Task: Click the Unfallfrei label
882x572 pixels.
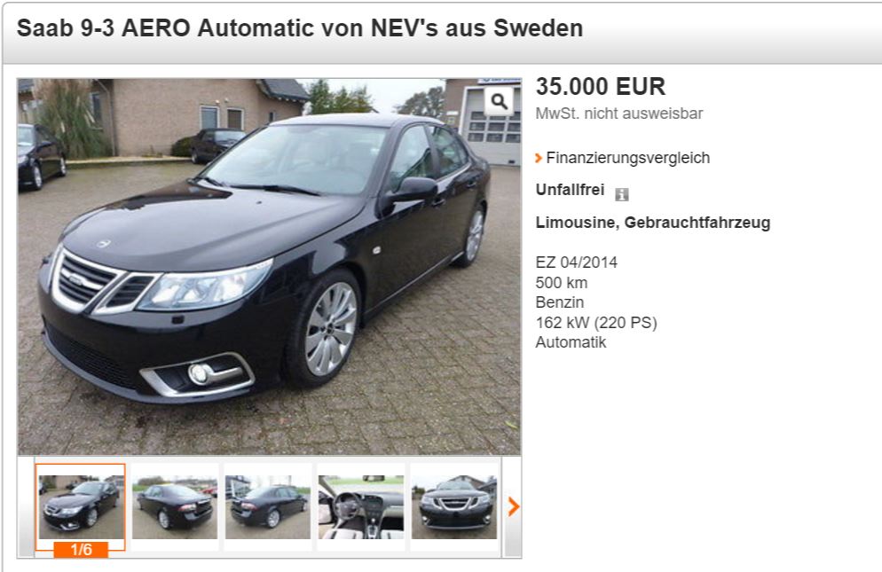Action: point(570,190)
